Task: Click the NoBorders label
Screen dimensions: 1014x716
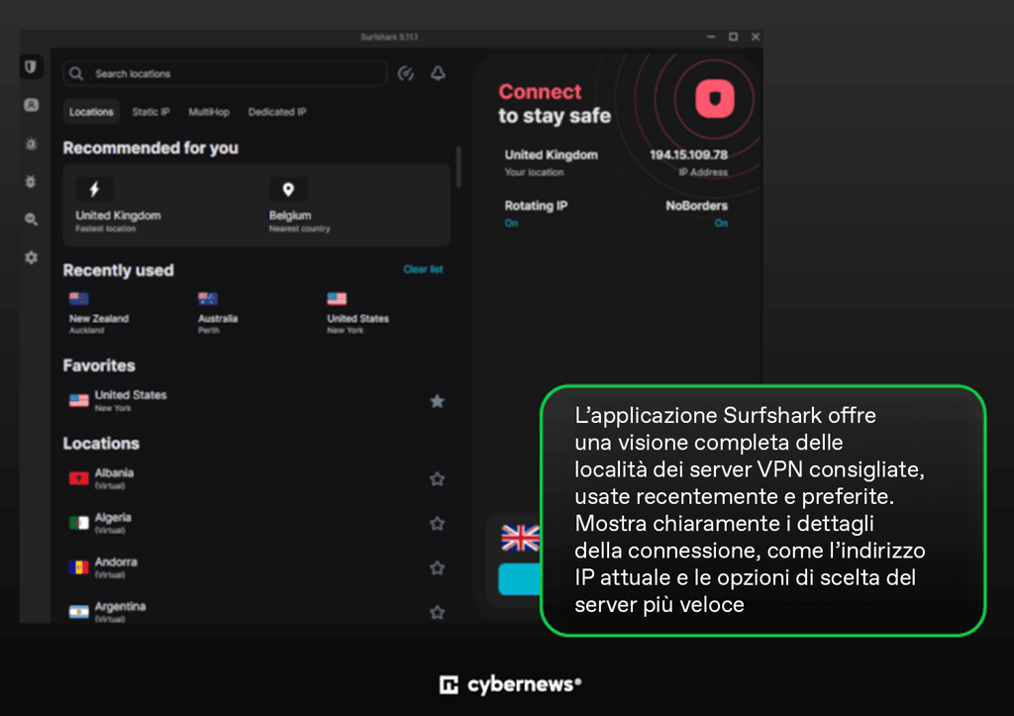Action: (x=696, y=206)
